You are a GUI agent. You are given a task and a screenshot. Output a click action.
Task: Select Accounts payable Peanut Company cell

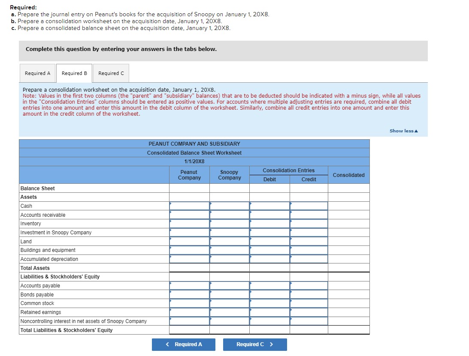click(189, 286)
